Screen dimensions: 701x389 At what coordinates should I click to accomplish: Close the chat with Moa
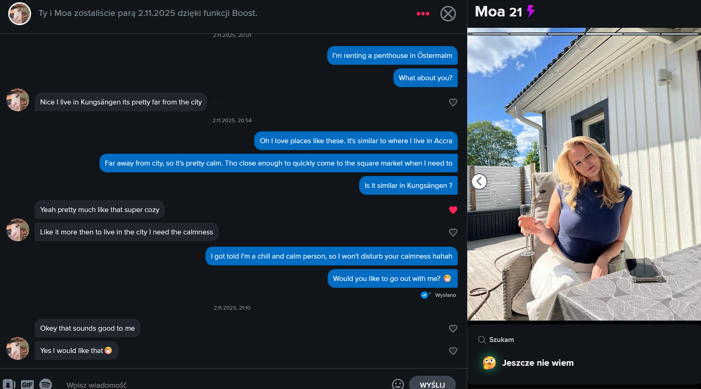pos(448,14)
